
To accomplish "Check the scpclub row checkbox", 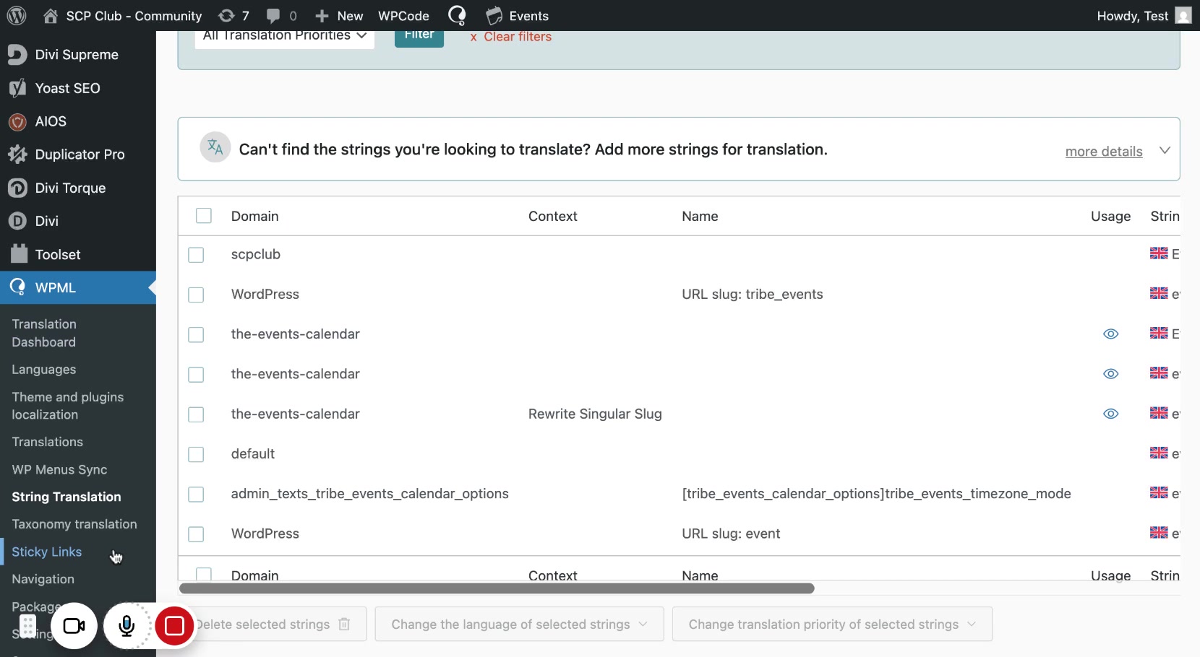I will pyautogui.click(x=196, y=255).
